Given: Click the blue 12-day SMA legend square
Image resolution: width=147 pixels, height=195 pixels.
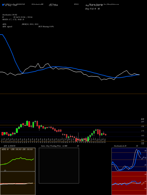Looking at the screenshot, I should tap(3, 5).
